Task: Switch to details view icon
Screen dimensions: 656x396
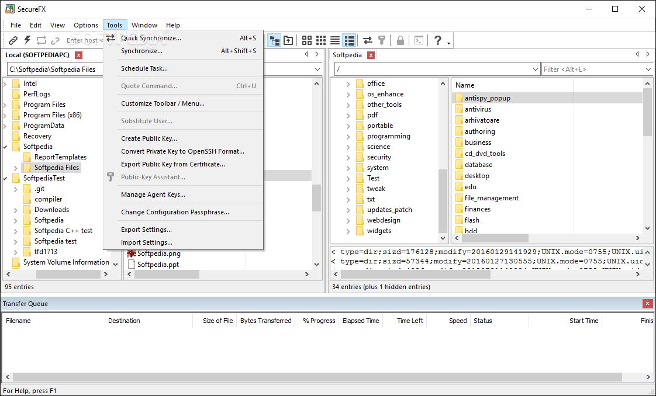Action: click(x=349, y=40)
